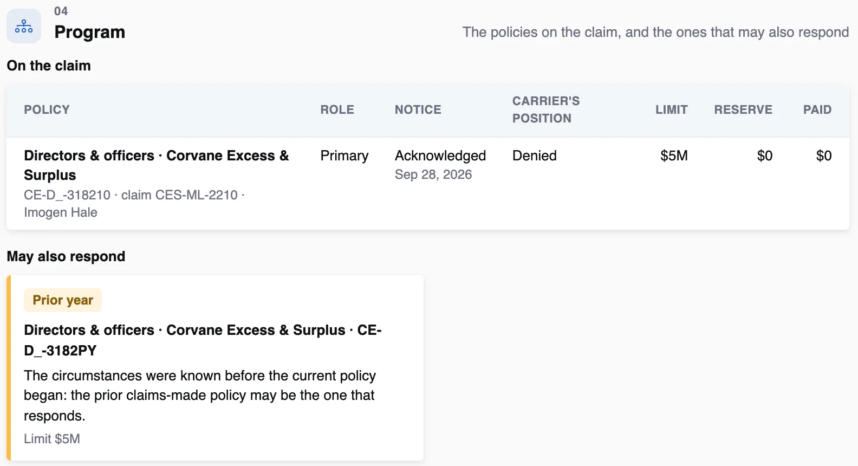Click the Limit $5M line on card
This screenshot has height=466, width=858.
52,439
